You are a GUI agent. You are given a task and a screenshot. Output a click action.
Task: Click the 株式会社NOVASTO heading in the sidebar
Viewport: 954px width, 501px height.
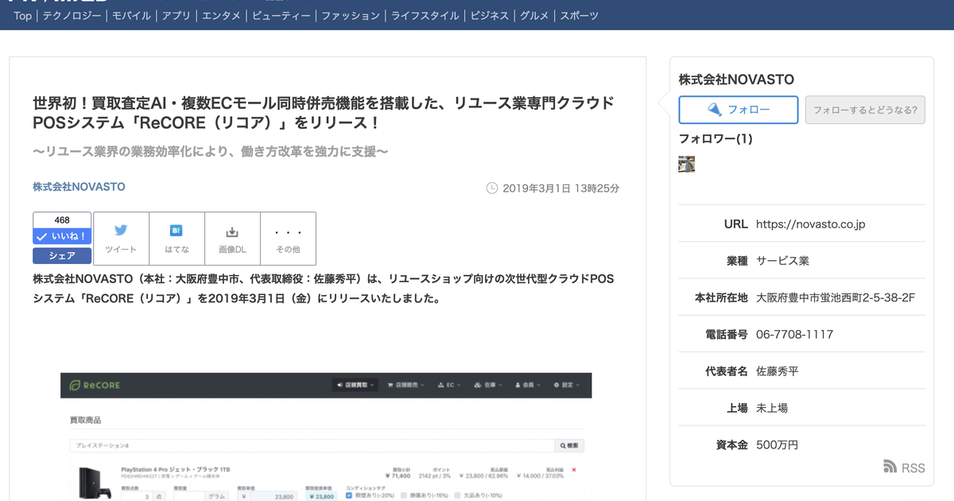[736, 80]
